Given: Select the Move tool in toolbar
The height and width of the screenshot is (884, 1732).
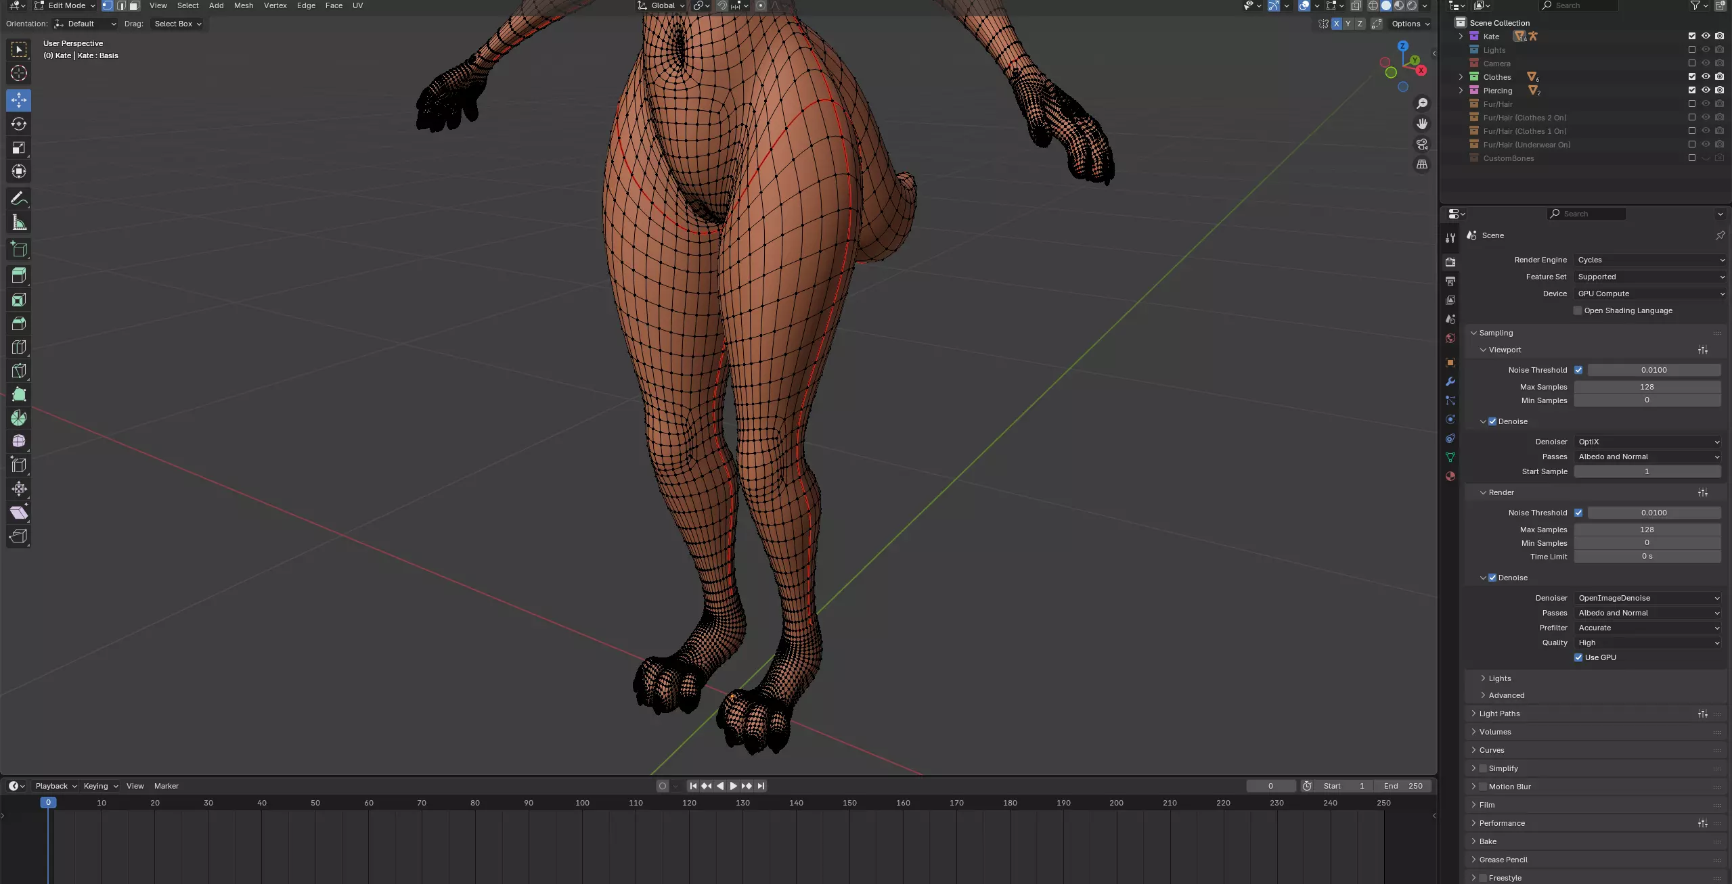Looking at the screenshot, I should click(x=19, y=100).
